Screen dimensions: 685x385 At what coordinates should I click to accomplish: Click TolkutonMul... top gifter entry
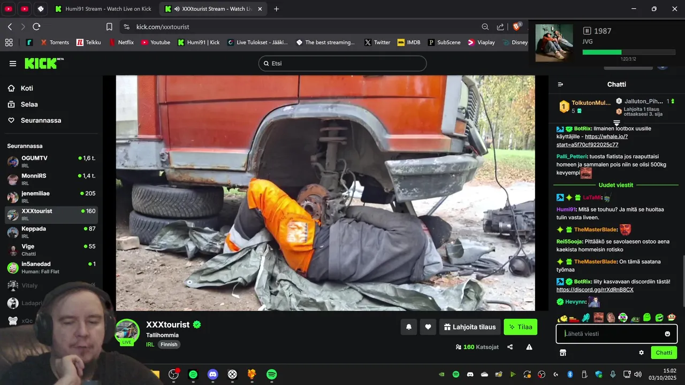click(584, 106)
